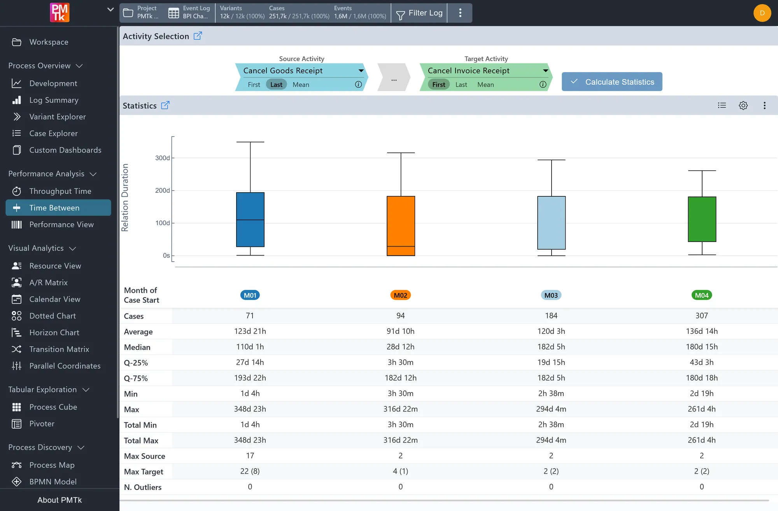778x511 pixels.
Task: Click Calculate Statistics button
Action: click(612, 82)
